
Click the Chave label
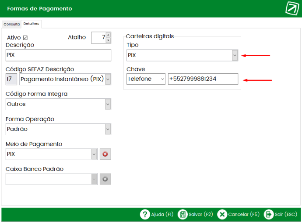click(136, 69)
